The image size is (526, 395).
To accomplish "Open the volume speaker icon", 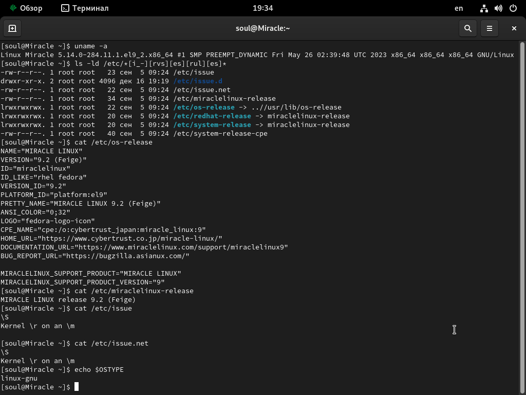I will (x=498, y=8).
